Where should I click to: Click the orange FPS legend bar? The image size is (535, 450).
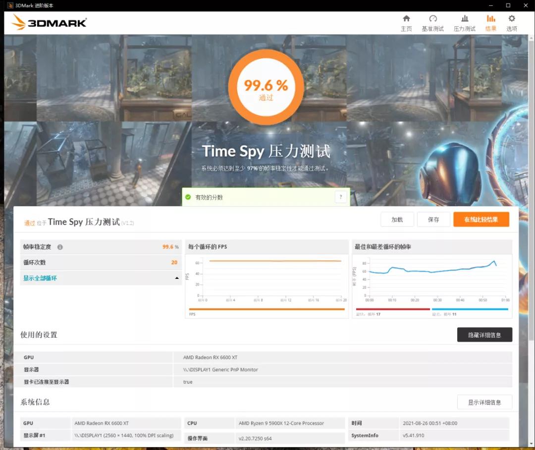267,309
